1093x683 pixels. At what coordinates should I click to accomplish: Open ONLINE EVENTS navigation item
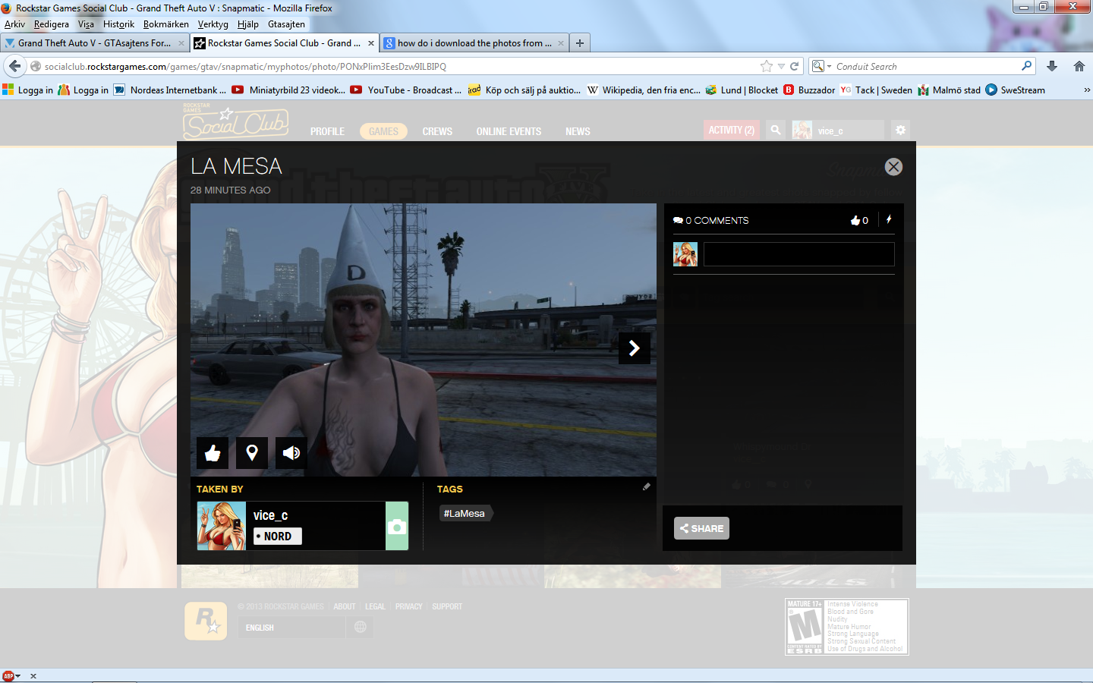[509, 131]
